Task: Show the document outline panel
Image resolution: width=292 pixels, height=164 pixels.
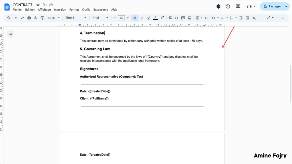Action: (11, 34)
